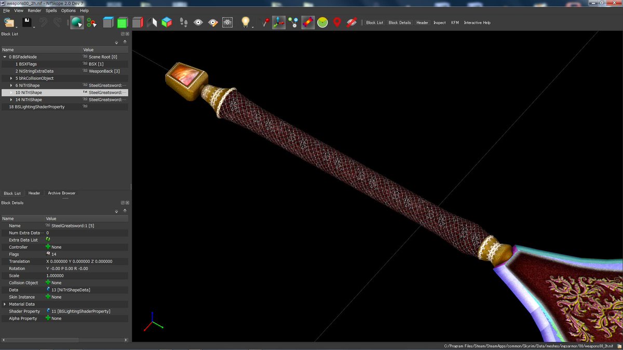Toggle Header button in toolbar

pyautogui.click(x=422, y=23)
